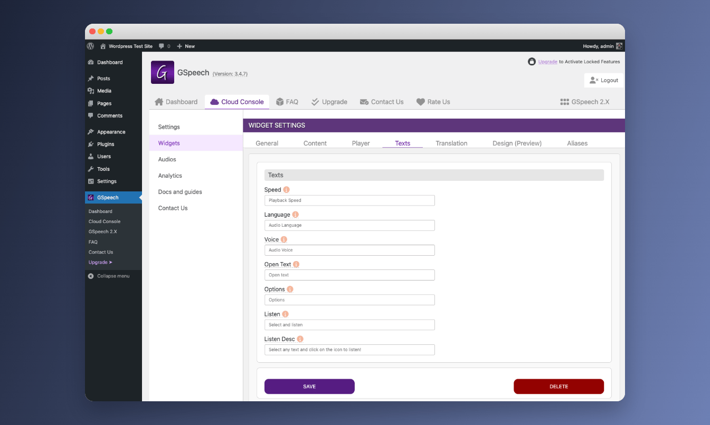Click the Select and listen input field

click(x=349, y=325)
